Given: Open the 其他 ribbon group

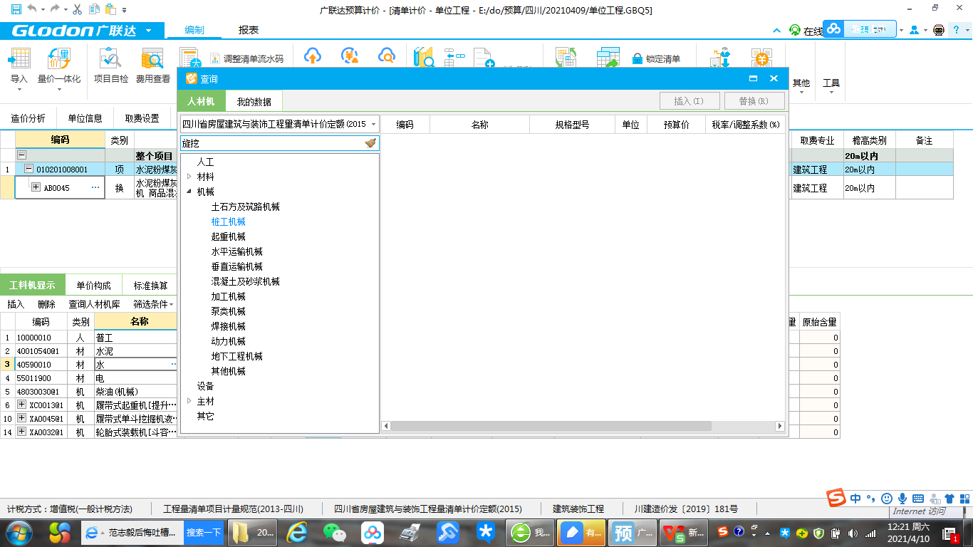Looking at the screenshot, I should tap(801, 84).
